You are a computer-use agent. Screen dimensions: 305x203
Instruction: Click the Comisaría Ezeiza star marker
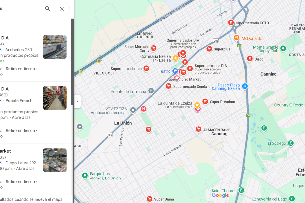coord(175,58)
